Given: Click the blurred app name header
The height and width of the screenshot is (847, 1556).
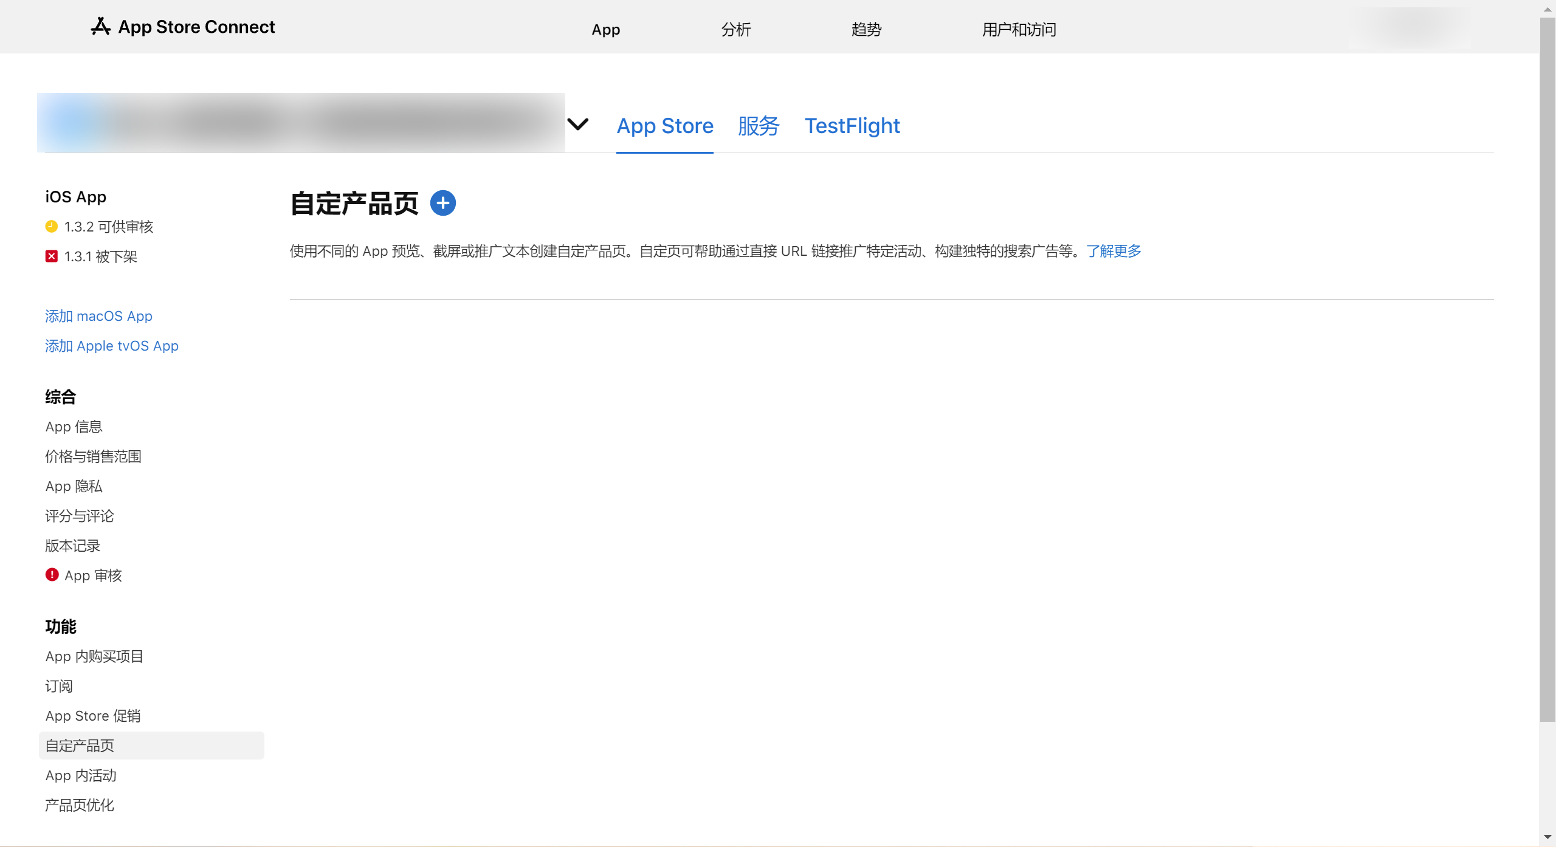Looking at the screenshot, I should (x=301, y=123).
